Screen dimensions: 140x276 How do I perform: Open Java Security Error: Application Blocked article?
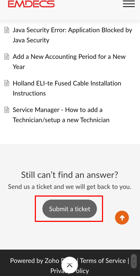(x=72, y=35)
